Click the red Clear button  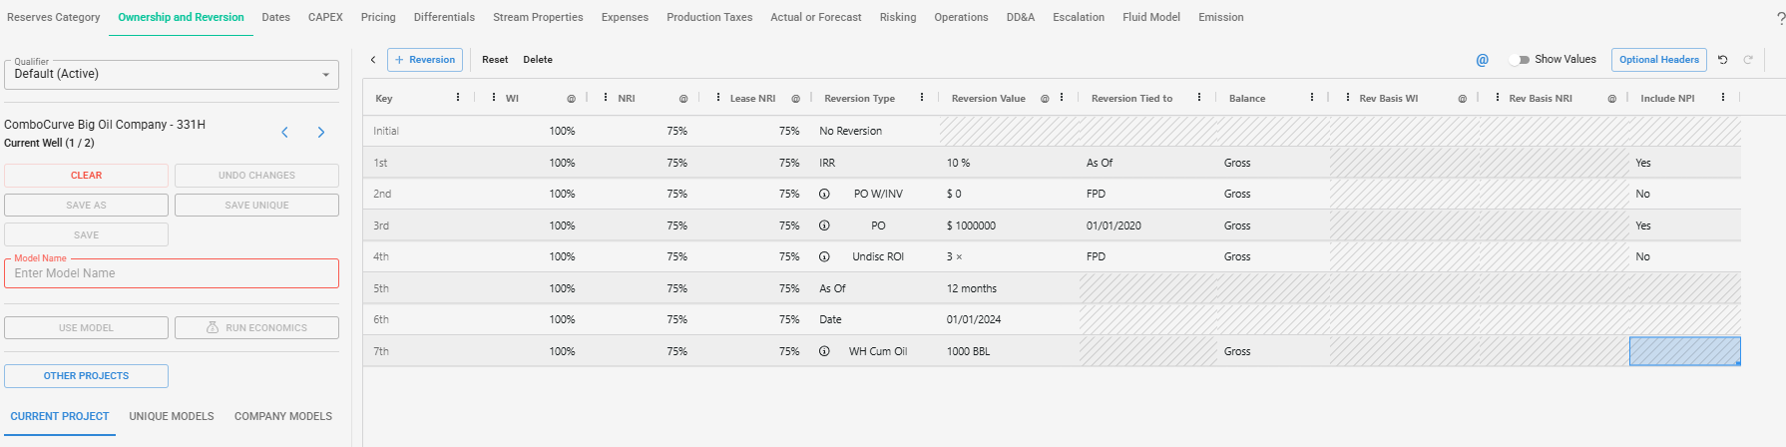pos(86,176)
